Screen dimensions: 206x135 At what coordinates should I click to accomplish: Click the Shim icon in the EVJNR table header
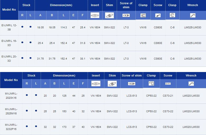[x=109, y=15]
